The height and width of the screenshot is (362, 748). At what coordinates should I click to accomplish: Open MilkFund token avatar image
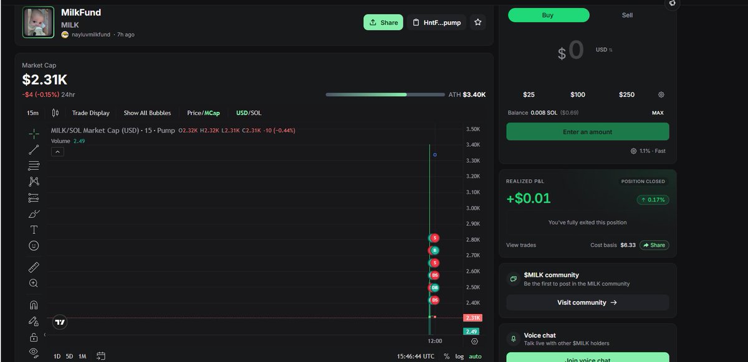click(x=38, y=22)
